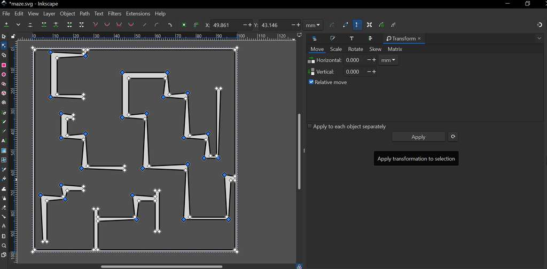Click the Object to Path icon
This screenshot has height=269, width=547.
coord(184,25)
